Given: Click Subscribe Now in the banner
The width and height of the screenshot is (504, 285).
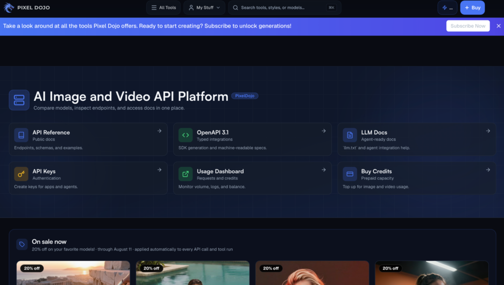Looking at the screenshot, I should pos(468,26).
